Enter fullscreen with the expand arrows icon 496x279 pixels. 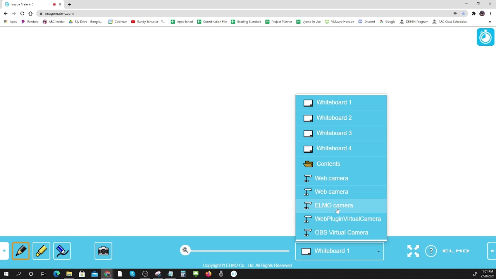(413, 251)
